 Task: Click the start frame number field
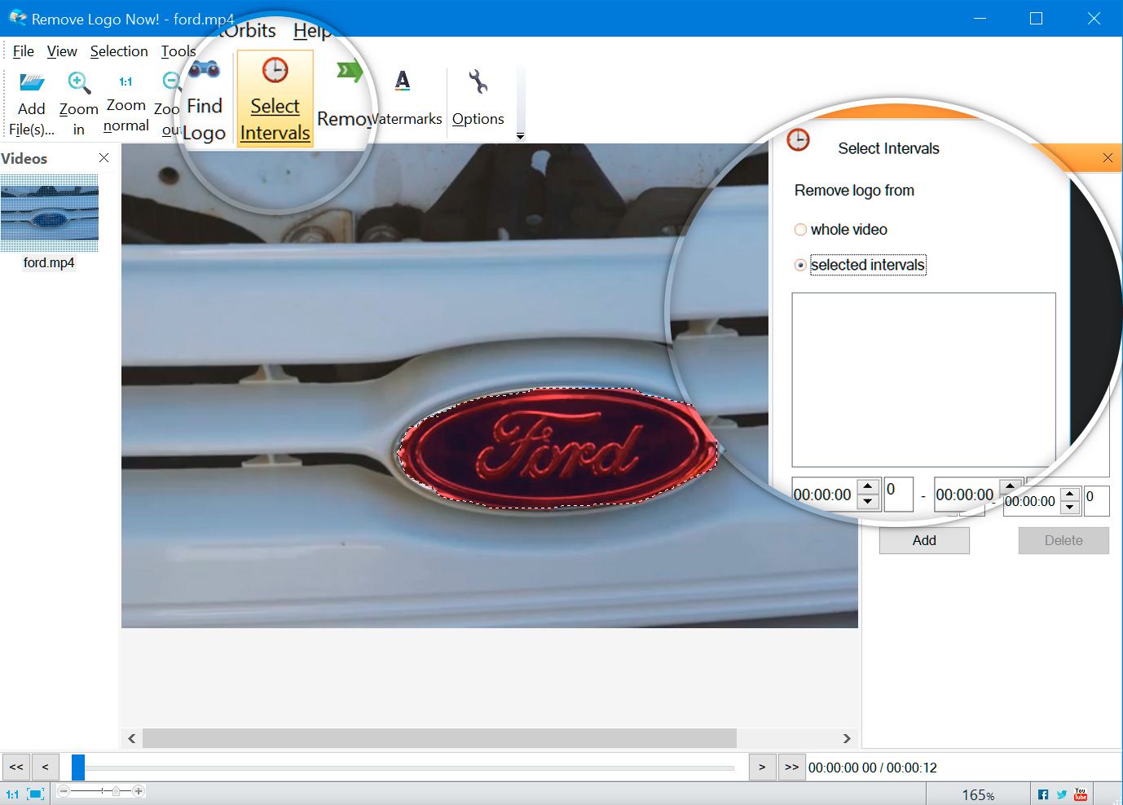[898, 494]
